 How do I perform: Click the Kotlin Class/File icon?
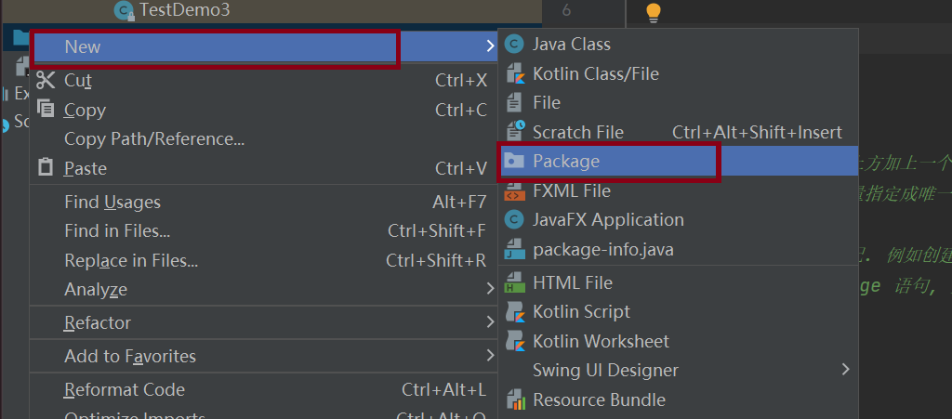click(514, 73)
